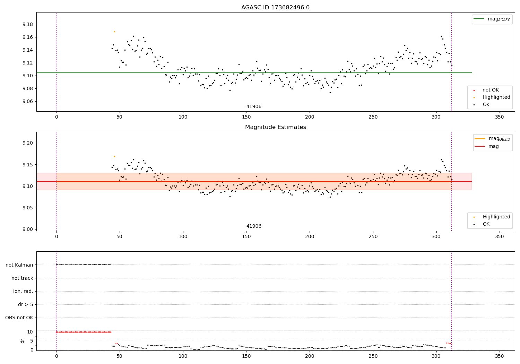The height and width of the screenshot is (364, 520).
Task: Click the 9.06 tick label on the top plot
Action: 28,101
